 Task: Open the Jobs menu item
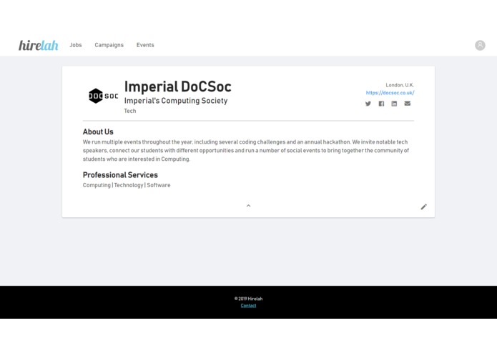(x=76, y=45)
